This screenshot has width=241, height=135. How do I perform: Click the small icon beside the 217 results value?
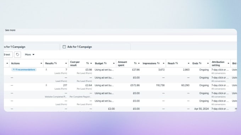point(46,85)
